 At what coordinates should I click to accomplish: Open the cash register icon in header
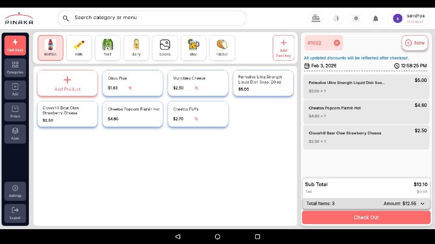316,18
